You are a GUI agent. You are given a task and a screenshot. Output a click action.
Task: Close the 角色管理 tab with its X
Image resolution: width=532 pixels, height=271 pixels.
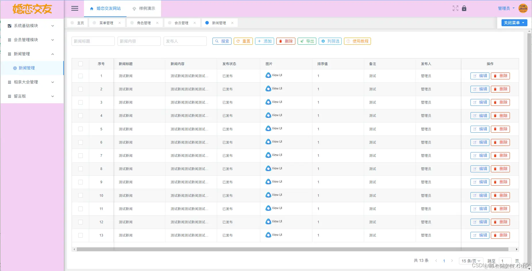157,23
